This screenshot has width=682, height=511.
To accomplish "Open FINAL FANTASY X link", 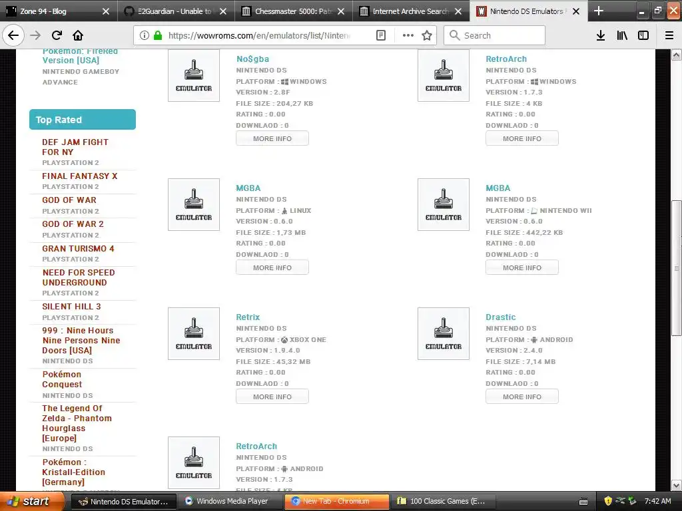I will point(80,176).
